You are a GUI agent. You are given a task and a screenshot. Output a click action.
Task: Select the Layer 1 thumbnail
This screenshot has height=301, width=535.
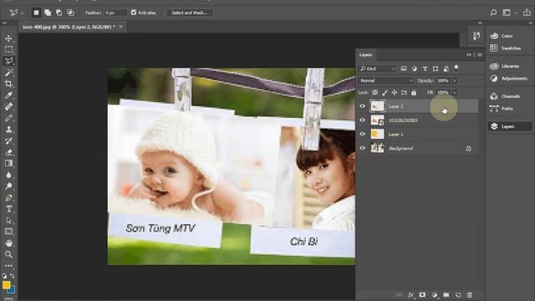pos(377,134)
